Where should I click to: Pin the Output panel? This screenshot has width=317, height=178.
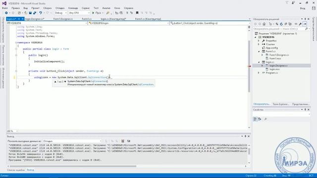(245, 136)
